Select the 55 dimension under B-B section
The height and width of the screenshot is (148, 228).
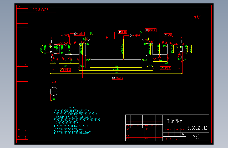pos(54,99)
